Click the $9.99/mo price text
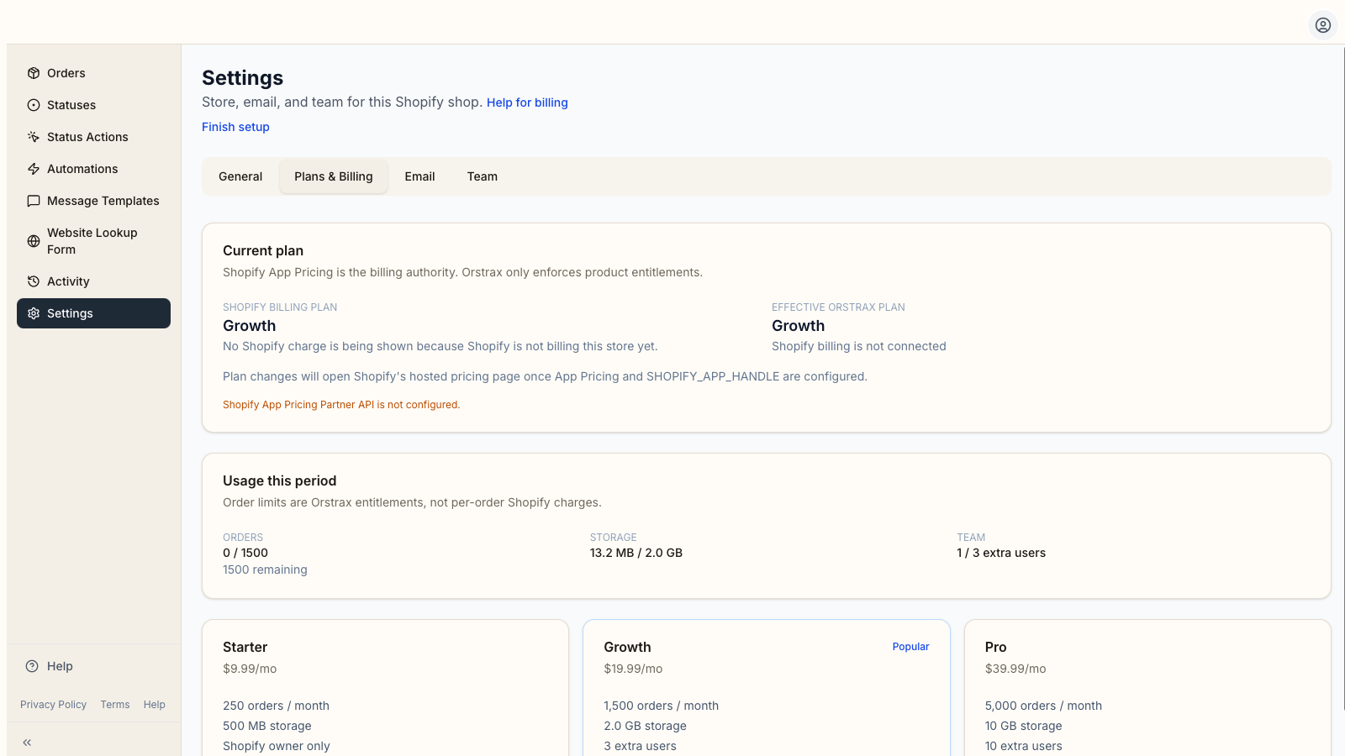Screen dimensions: 1345x756 250,669
